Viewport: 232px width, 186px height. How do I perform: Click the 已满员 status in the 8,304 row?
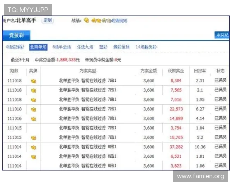[220, 80]
